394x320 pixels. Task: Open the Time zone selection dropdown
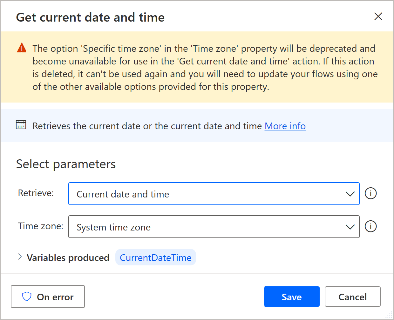(214, 227)
